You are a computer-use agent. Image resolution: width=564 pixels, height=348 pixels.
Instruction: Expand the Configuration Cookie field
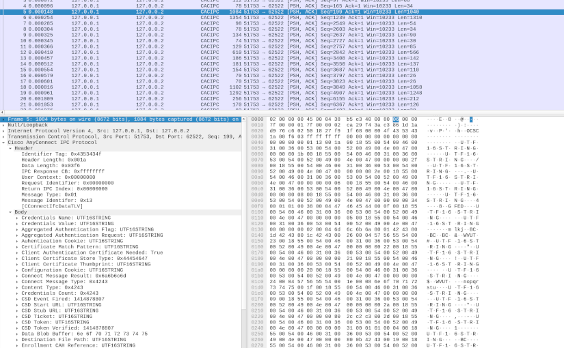[17, 270]
